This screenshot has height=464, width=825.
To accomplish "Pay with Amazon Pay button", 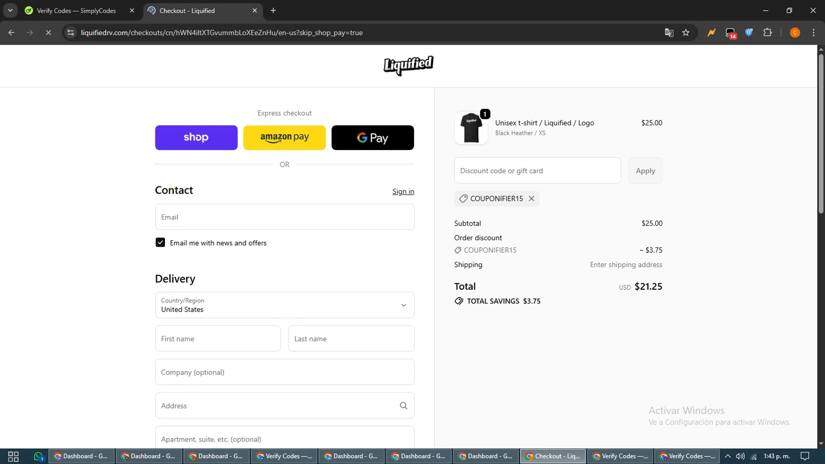I will [x=284, y=137].
